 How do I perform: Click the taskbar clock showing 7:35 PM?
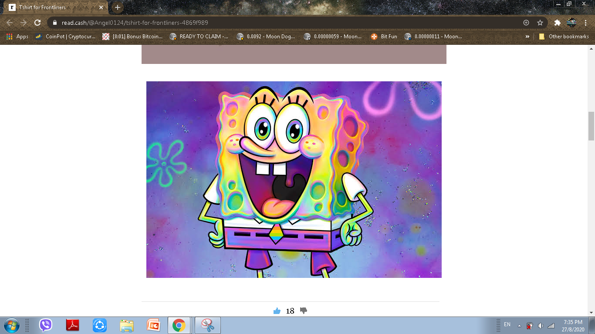point(572,326)
